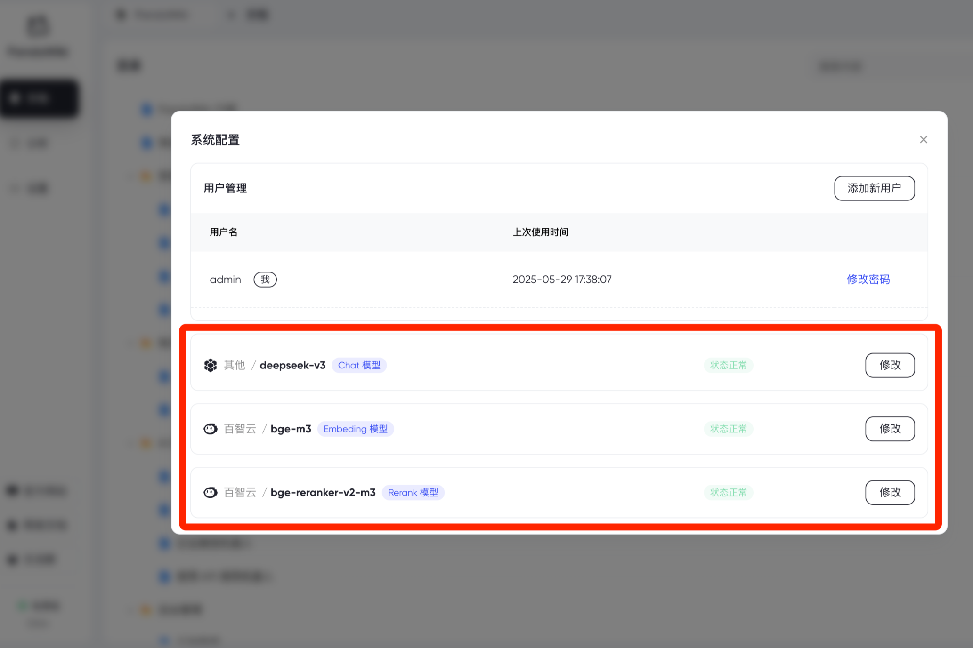Select the admin username text
973x648 pixels.
tap(225, 280)
